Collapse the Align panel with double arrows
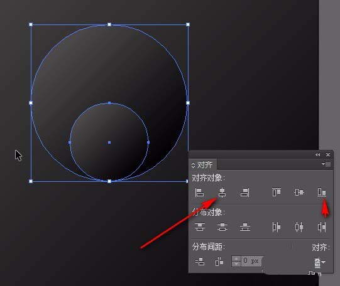 pos(317,154)
